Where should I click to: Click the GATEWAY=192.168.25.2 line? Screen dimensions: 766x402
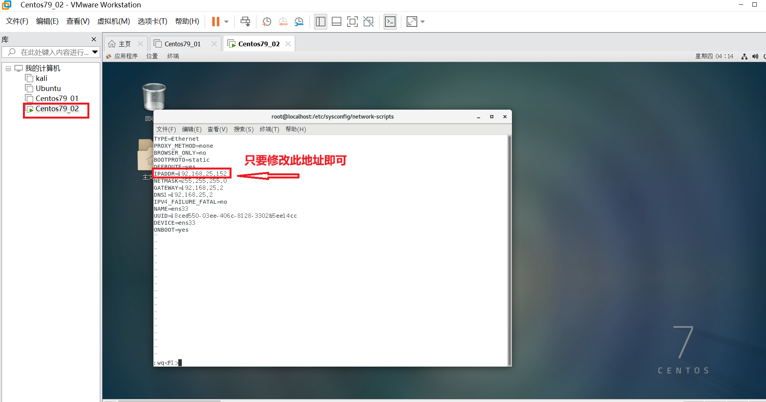(188, 188)
